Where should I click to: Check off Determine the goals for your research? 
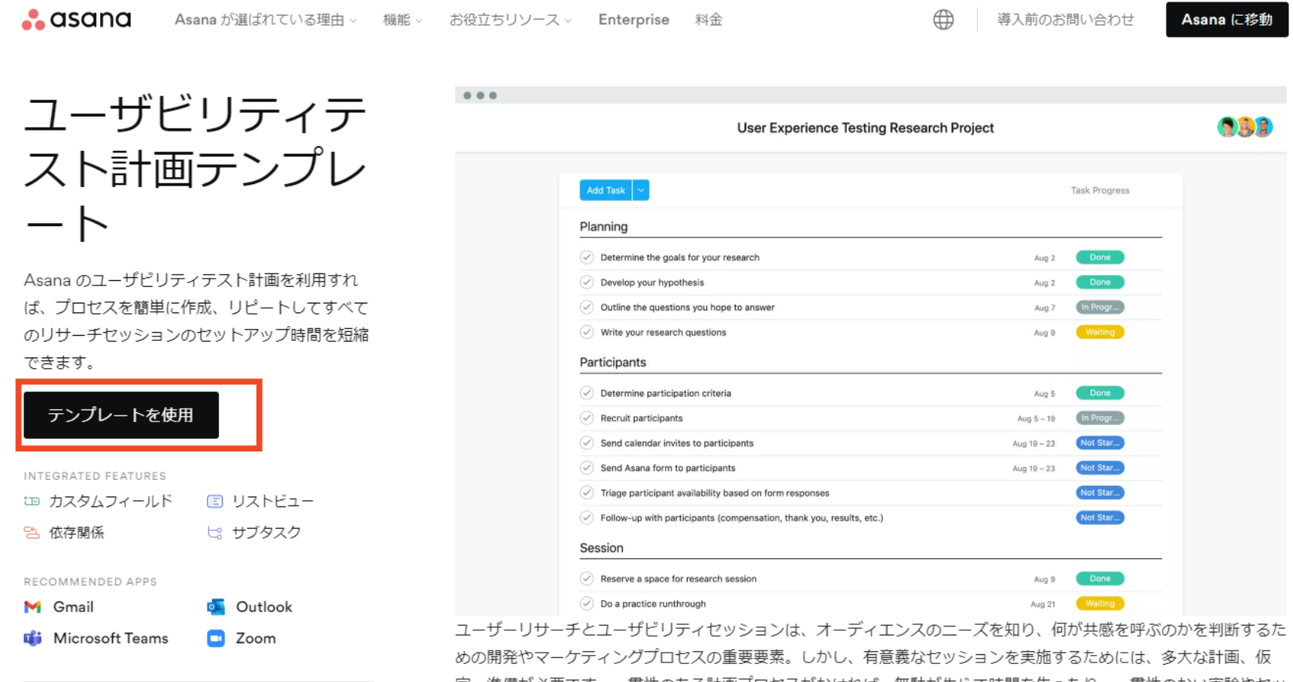(x=587, y=257)
